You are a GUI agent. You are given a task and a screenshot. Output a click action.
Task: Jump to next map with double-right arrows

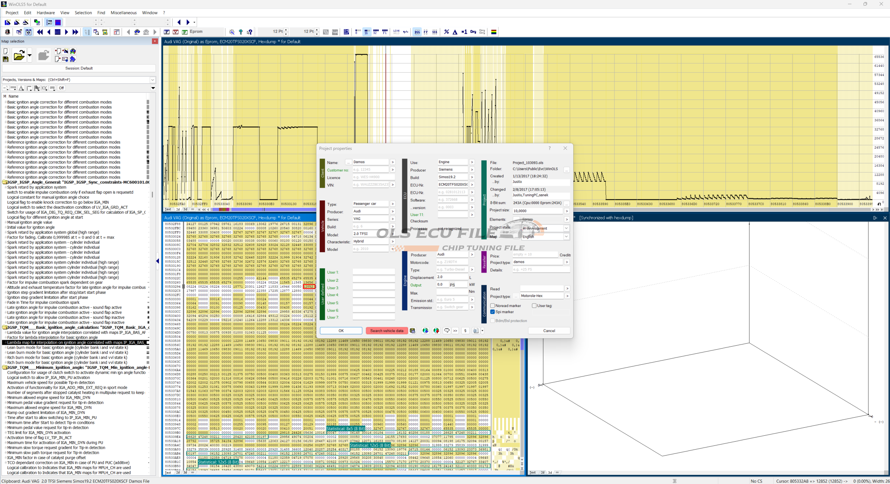[75, 32]
